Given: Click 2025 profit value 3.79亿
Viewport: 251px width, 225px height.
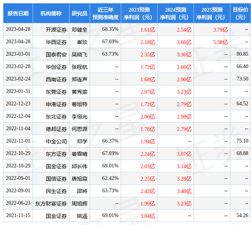Looking at the screenshot, I should tap(220, 30).
